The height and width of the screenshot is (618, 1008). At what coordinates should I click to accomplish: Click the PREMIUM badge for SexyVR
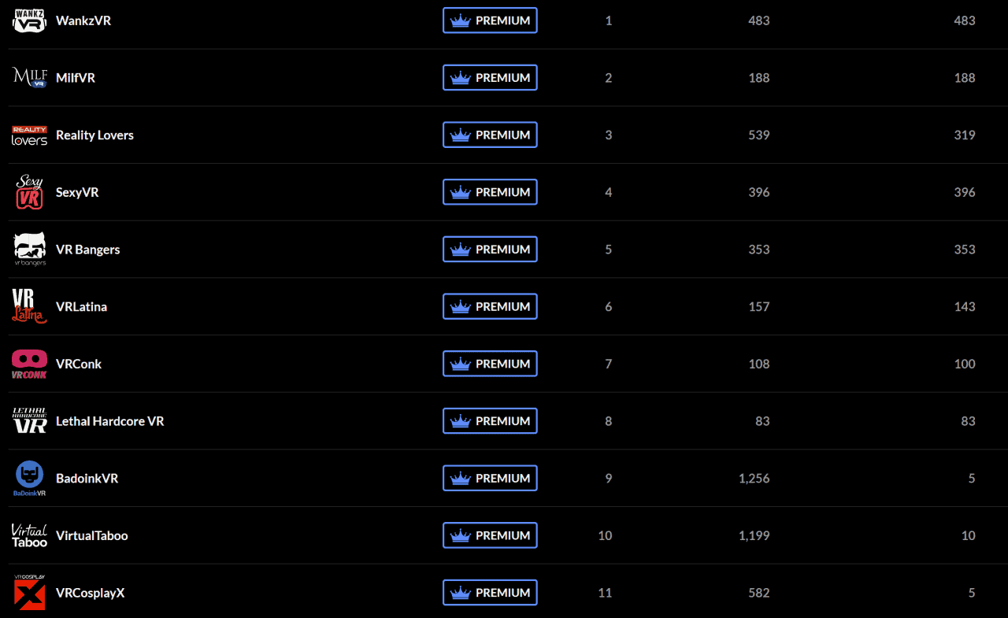pyautogui.click(x=490, y=192)
